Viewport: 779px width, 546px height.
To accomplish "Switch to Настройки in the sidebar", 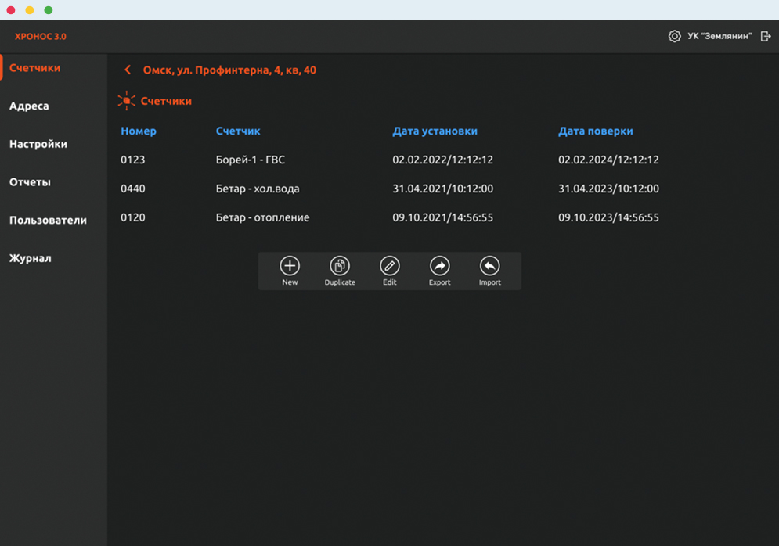I will click(38, 145).
